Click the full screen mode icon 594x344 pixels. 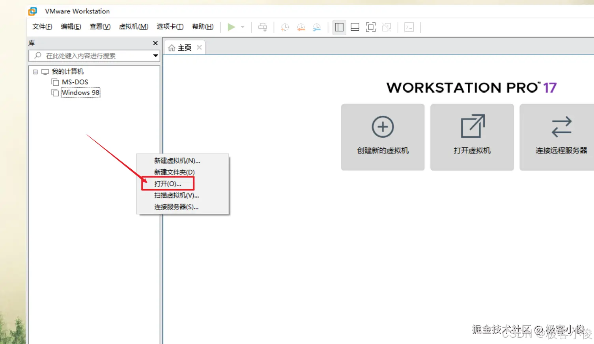[x=371, y=27]
